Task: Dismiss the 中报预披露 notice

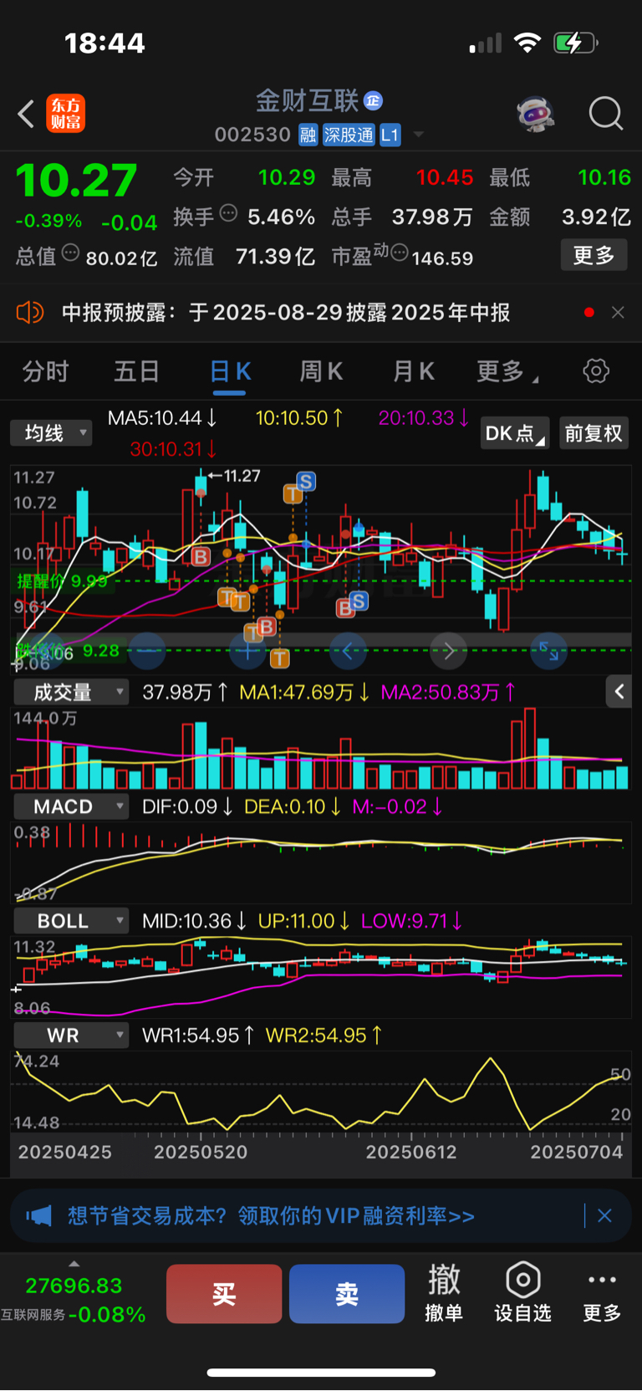Action: click(x=618, y=312)
